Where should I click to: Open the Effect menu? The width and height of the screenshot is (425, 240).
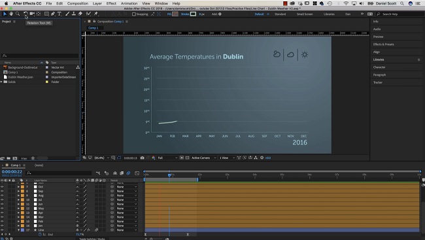tap(111, 3)
